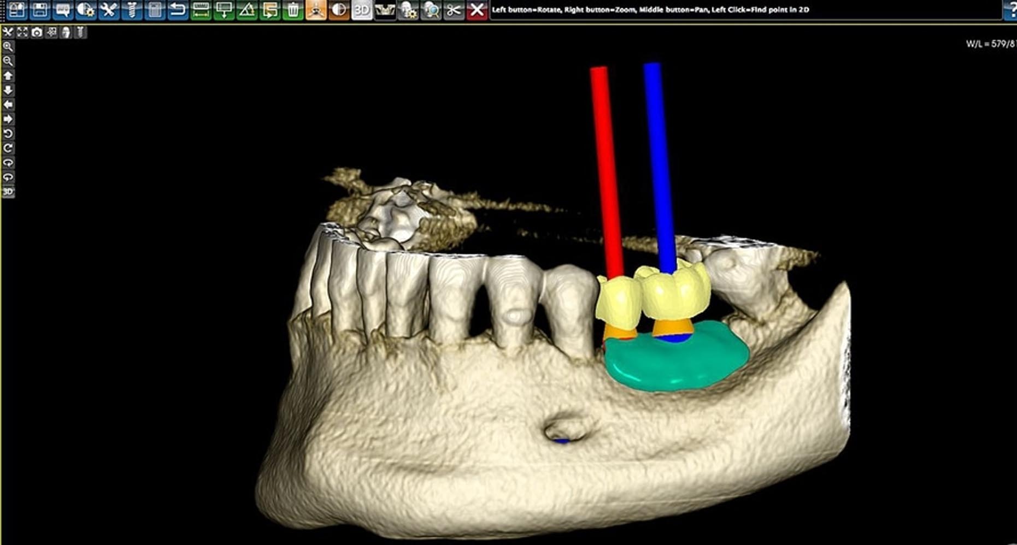Click the red implant axis rod
1017x545 pixels.
click(x=606, y=164)
